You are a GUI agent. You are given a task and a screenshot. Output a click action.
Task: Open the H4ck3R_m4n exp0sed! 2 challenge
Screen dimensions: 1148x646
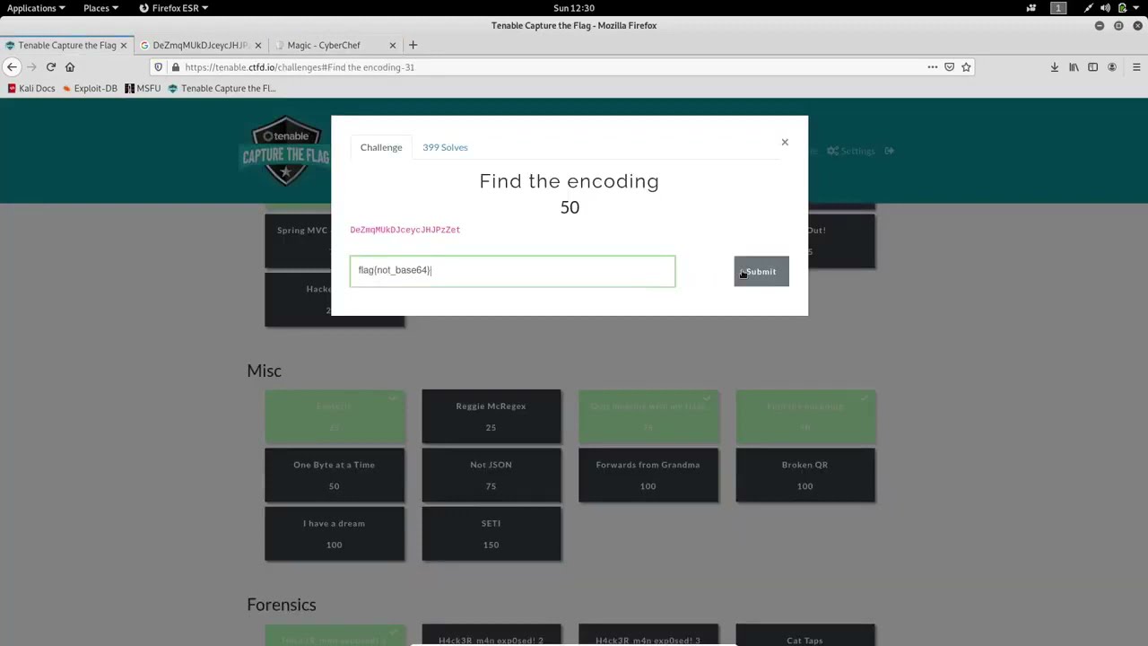[x=491, y=635]
